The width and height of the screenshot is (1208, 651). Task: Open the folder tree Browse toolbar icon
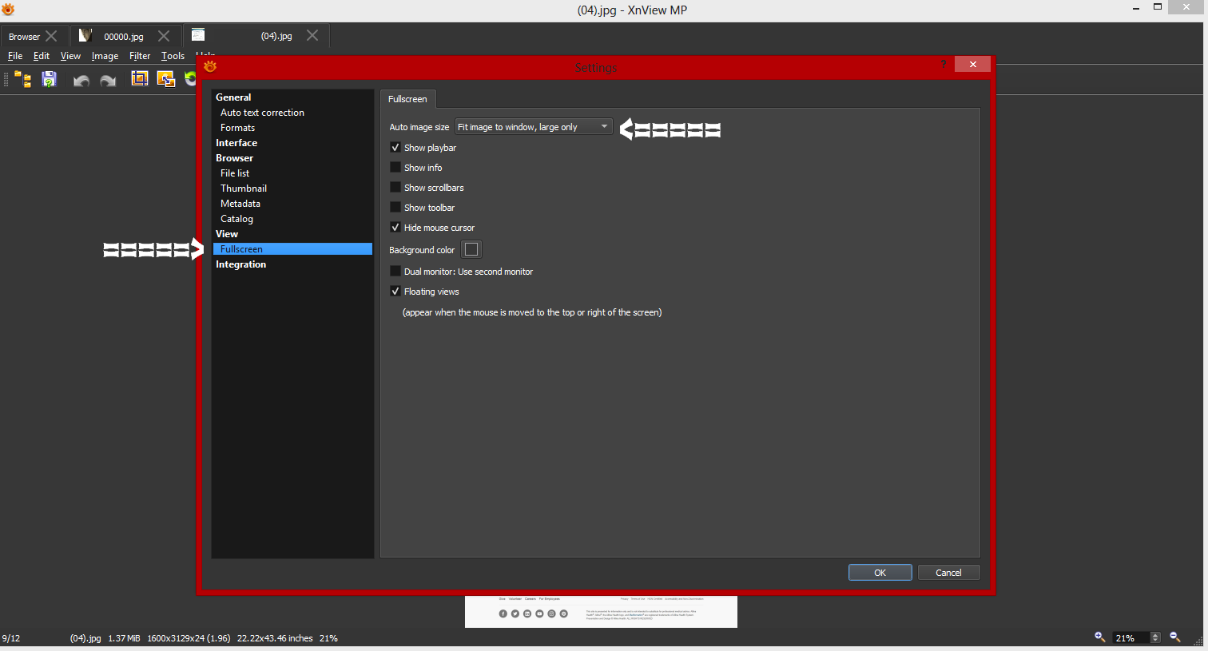tap(23, 79)
